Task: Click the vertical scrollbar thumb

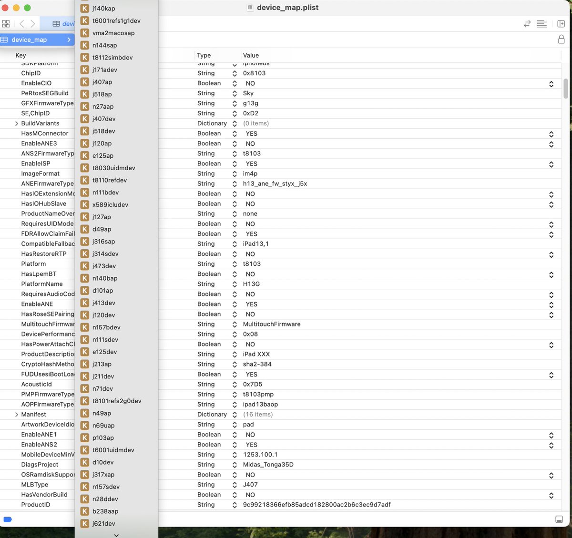Action: pyautogui.click(x=566, y=88)
